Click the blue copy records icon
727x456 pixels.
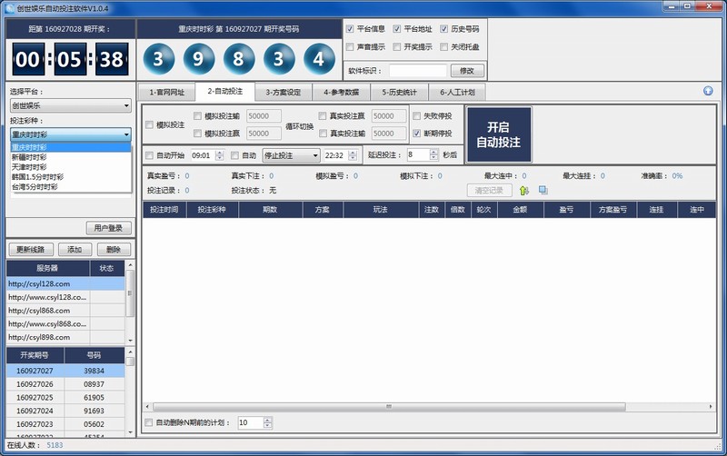point(543,190)
